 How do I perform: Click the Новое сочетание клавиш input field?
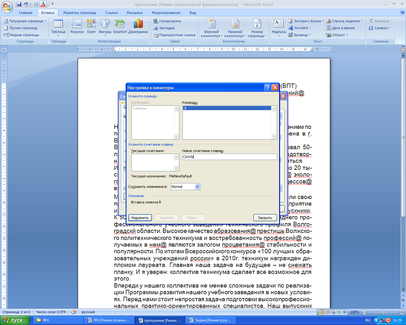click(230, 157)
